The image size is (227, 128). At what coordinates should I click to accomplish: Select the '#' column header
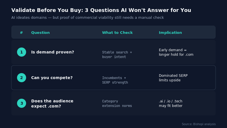[22, 32]
